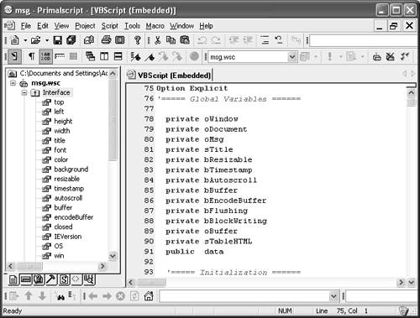Open the dropdown arrow next to New file
The width and height of the screenshot is (420, 318).
tap(25, 40)
